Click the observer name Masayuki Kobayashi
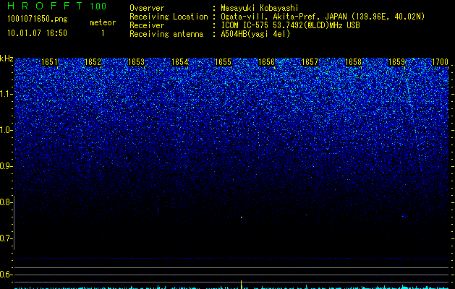Viewport: 455px width, 289px height. click(x=259, y=8)
